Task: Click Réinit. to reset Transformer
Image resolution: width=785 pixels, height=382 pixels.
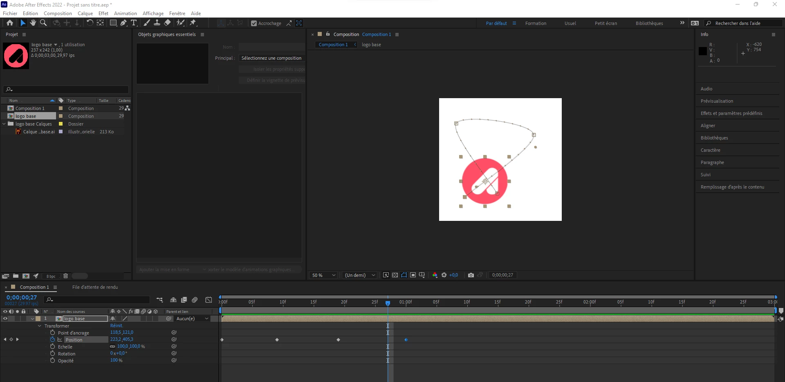Action: [117, 326]
